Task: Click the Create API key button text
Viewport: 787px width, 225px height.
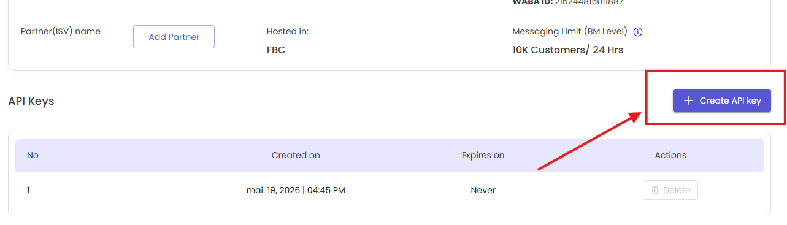Action: [730, 101]
